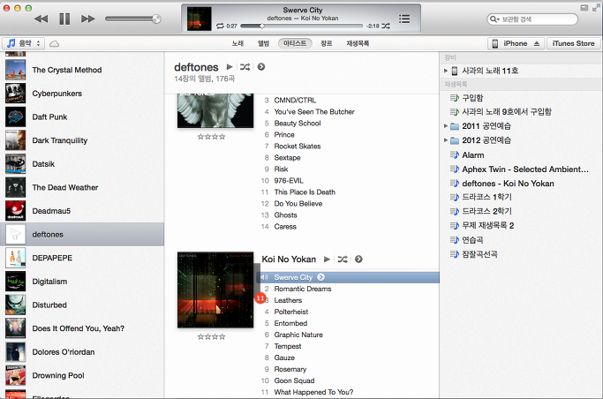603x399 pixels.
Task: Click the now-playing album artwork thumbnail
Action: 200,19
